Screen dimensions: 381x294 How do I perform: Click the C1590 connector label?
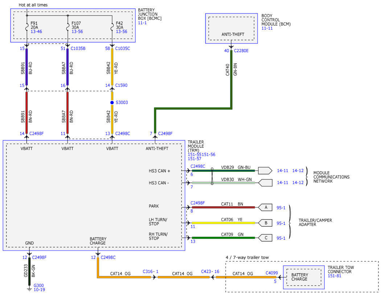(121, 86)
